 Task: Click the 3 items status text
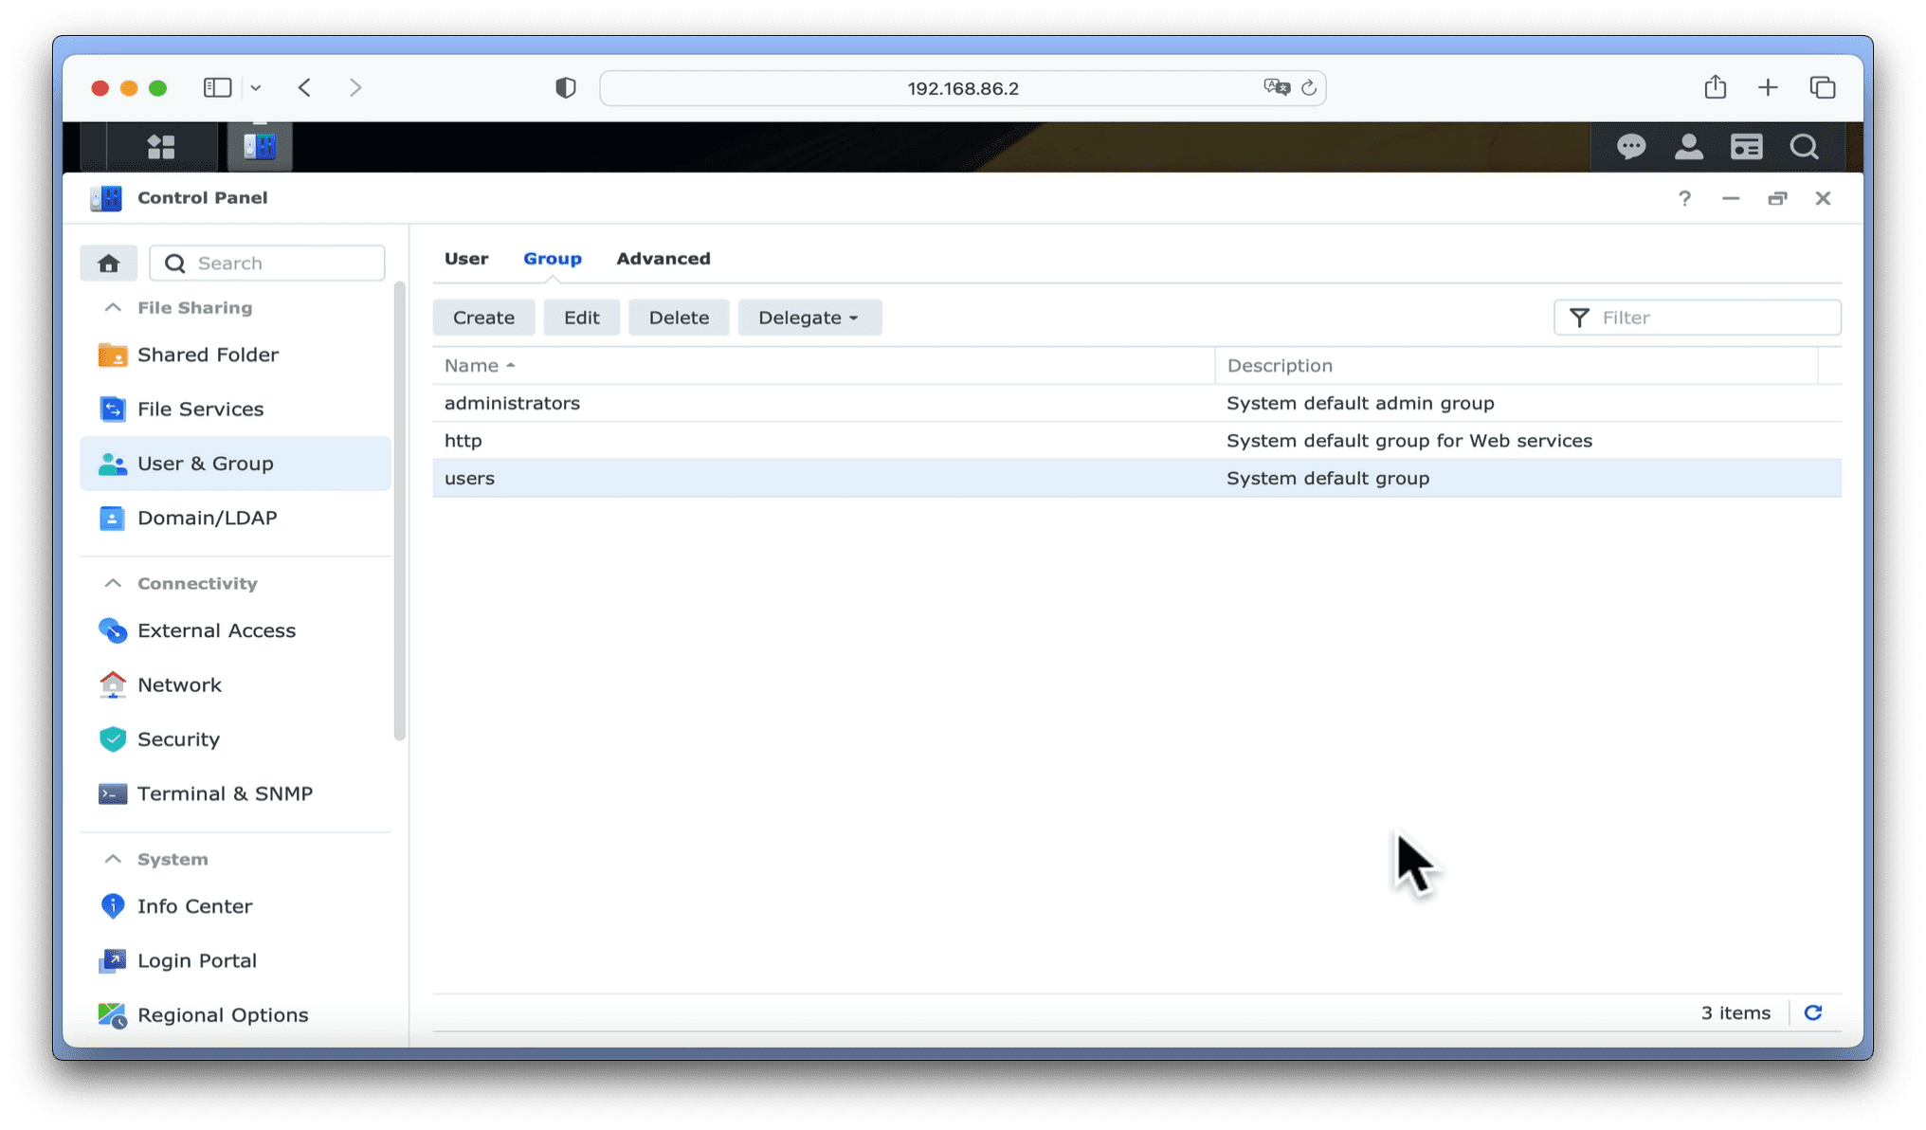[x=1735, y=1012]
